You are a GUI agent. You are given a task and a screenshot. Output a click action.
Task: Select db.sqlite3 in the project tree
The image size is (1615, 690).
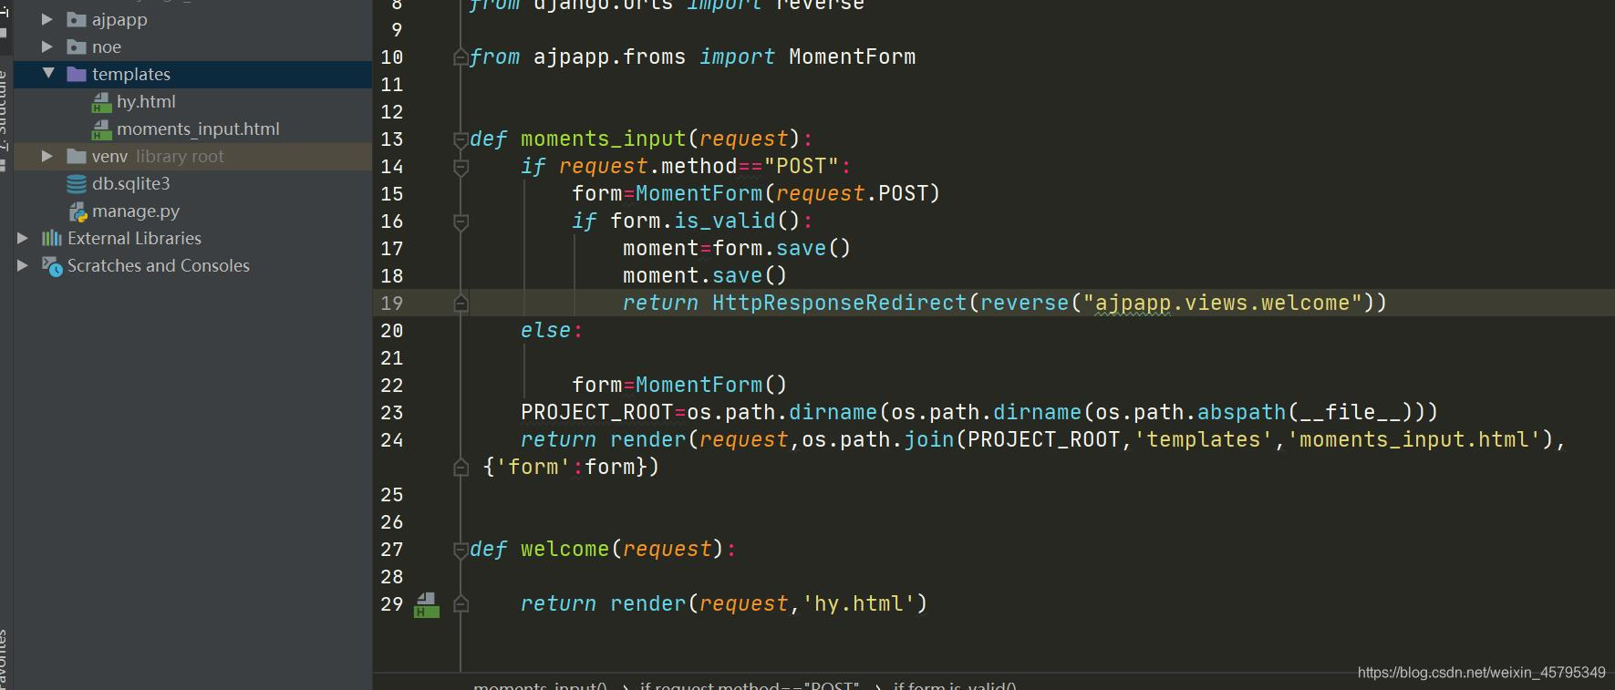tap(131, 183)
